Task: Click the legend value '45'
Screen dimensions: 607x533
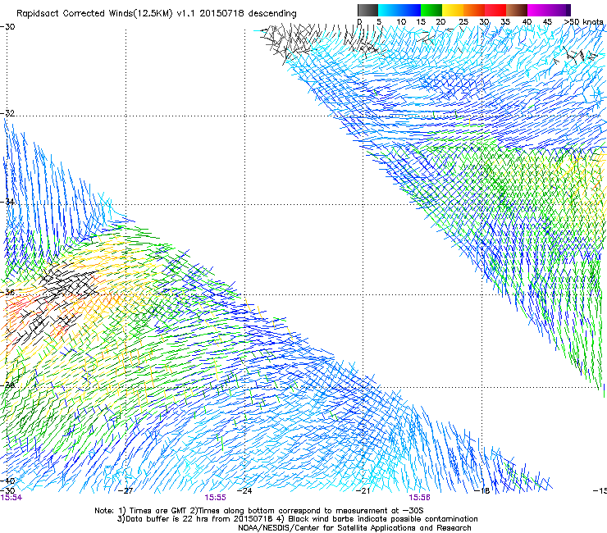Action: pos(547,21)
